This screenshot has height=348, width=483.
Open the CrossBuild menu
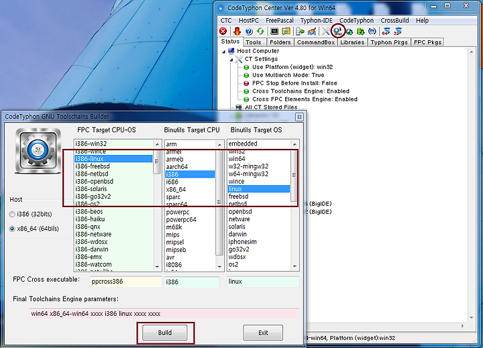point(394,20)
